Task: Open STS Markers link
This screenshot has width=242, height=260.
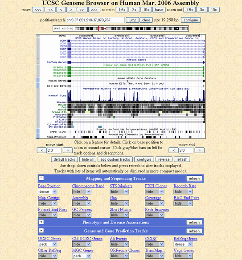Action: (121, 186)
